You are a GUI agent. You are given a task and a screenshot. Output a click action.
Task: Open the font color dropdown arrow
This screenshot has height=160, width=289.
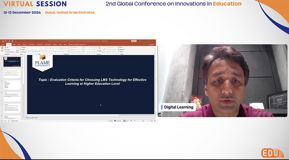point(51,51)
